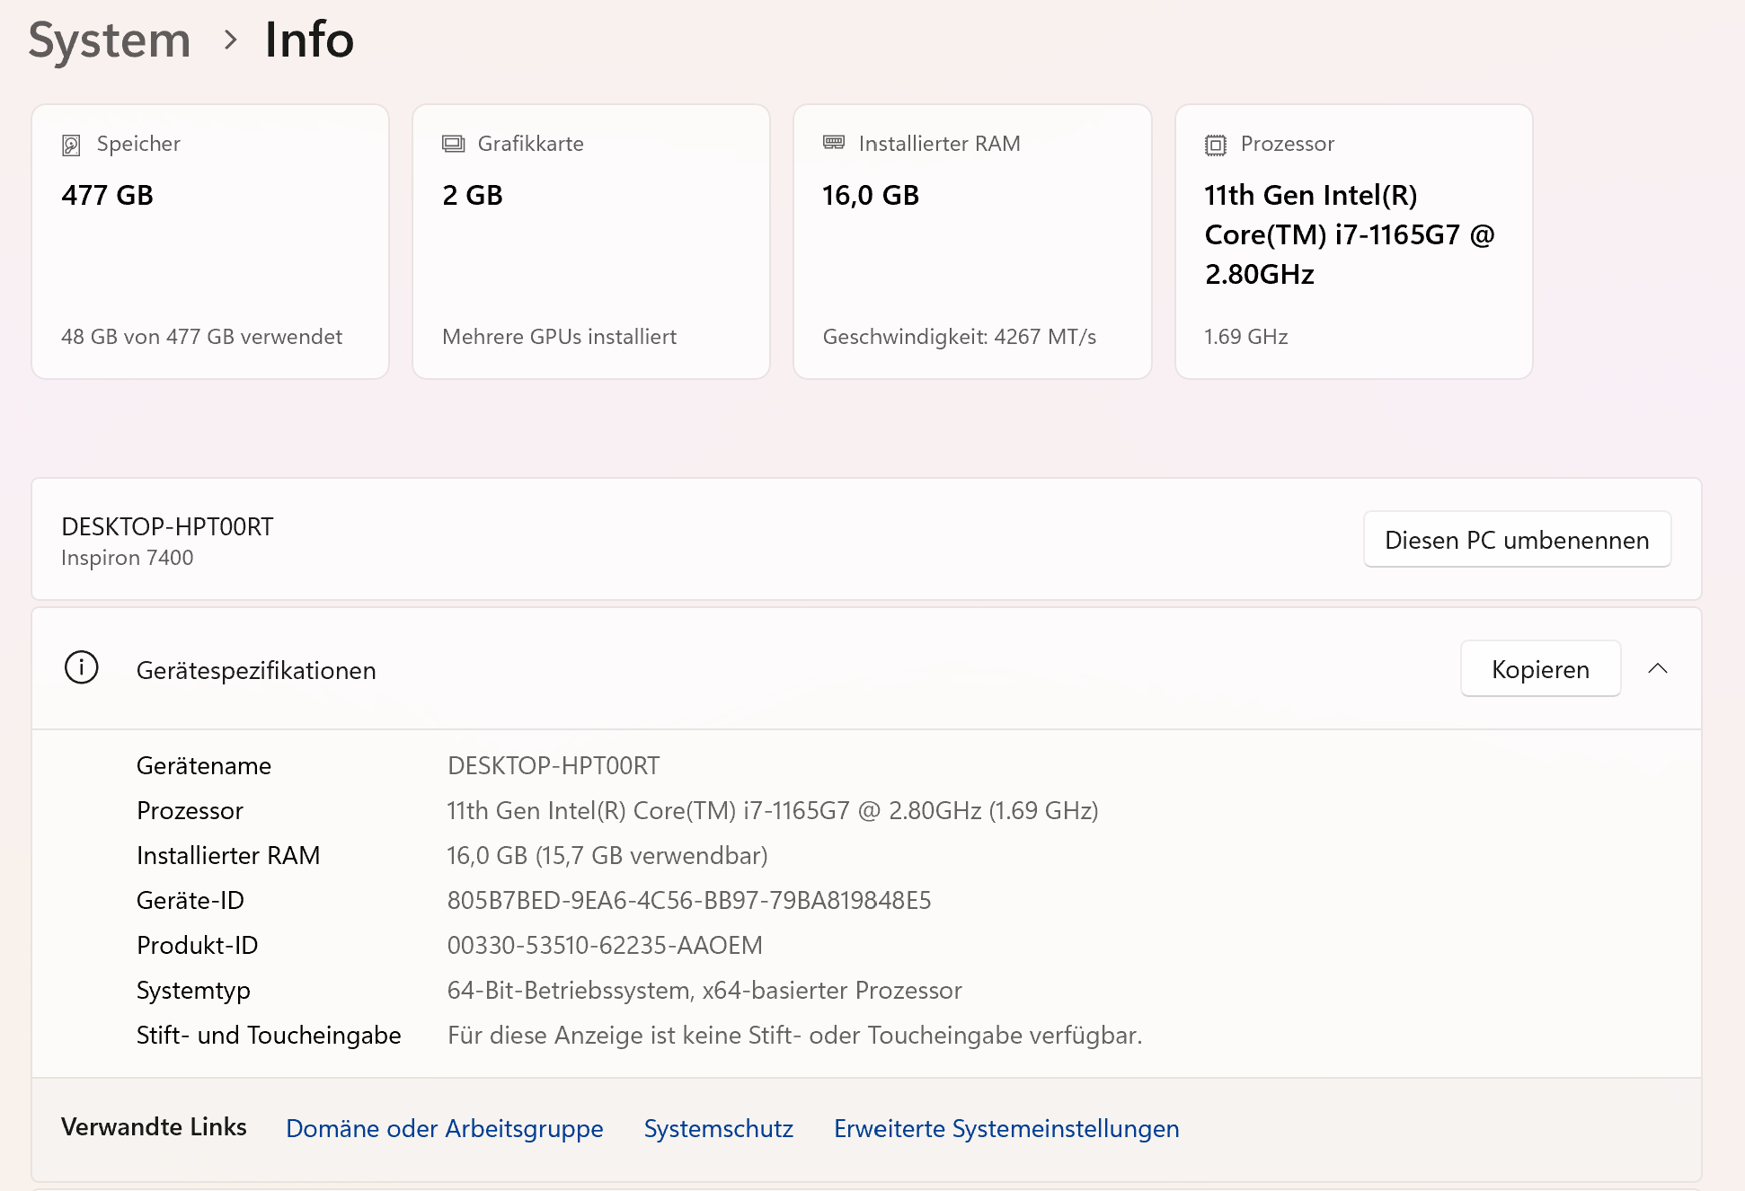Click the Systemtyp label
Image resolution: width=1745 pixels, height=1191 pixels.
pos(193,991)
